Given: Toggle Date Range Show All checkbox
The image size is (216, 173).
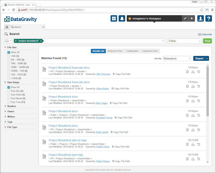Looking at the screenshot, I should coord(9,87).
